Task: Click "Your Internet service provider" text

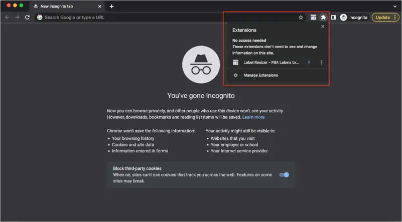Action: [239, 151]
